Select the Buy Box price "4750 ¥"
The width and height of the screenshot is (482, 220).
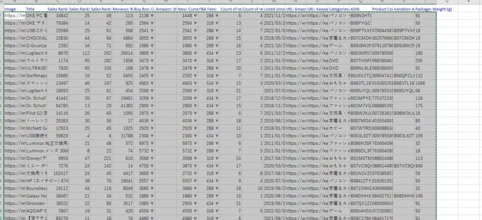click(144, 165)
